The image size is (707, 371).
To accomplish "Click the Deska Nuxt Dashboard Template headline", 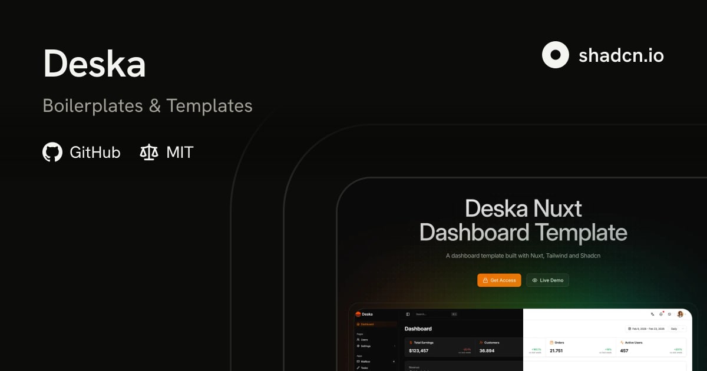I will pos(523,221).
